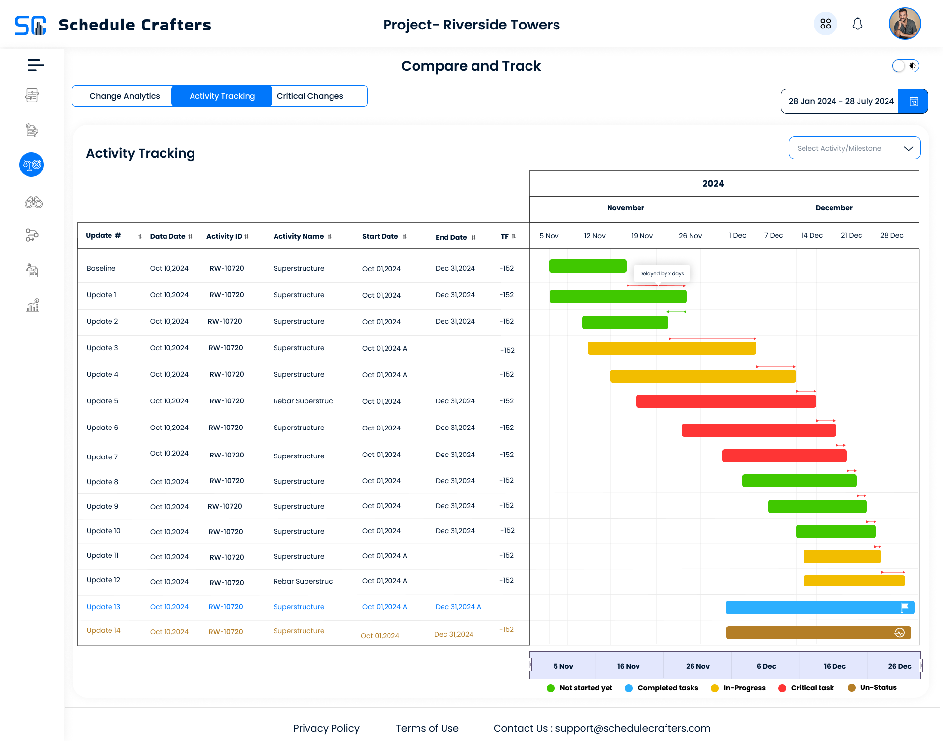Click the left handle of timeline range slider
This screenshot has height=741, width=943.
point(530,665)
